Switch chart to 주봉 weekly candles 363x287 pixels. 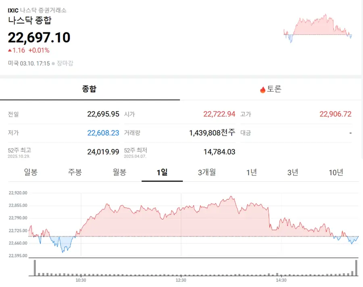[x=75, y=172]
